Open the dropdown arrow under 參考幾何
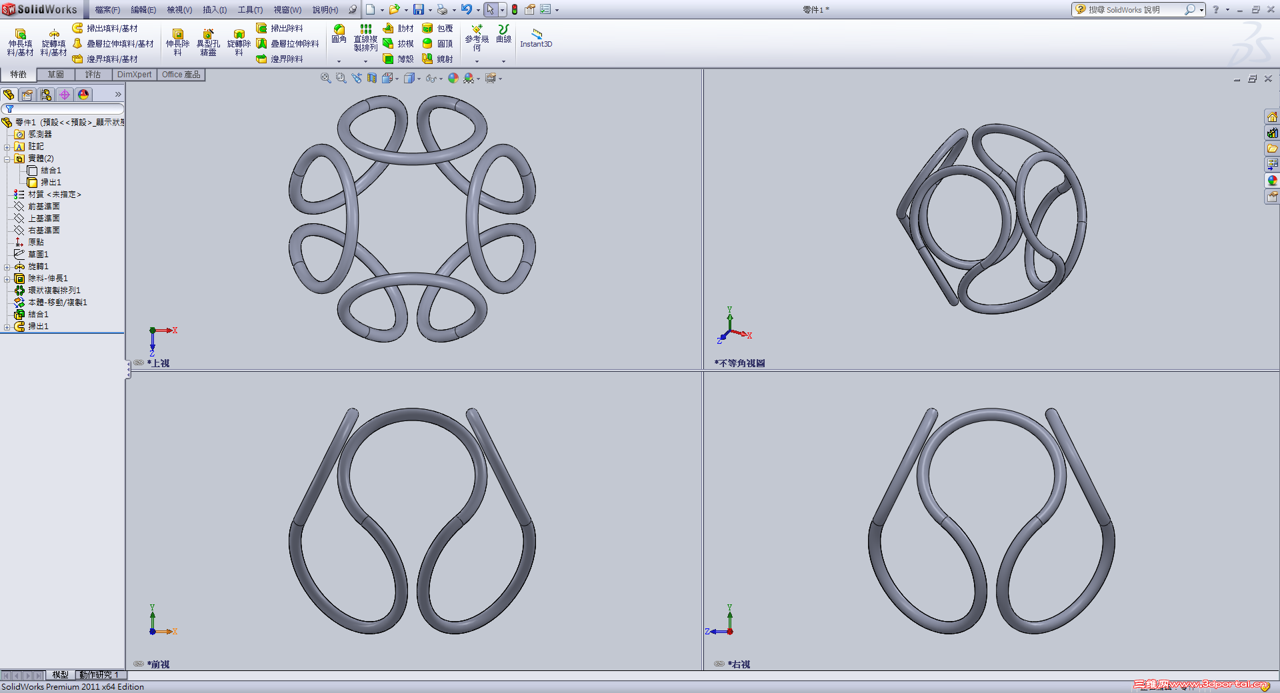The image size is (1280, 693). [x=477, y=61]
